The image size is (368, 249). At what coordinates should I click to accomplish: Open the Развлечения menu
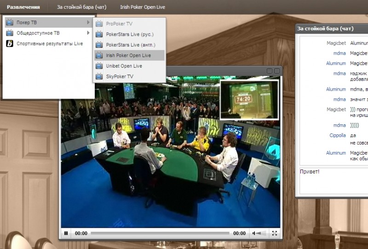23,7
